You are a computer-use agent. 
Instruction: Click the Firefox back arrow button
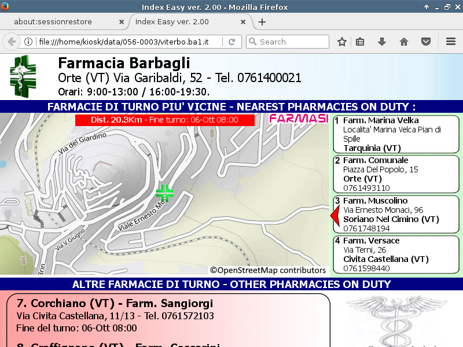pos(11,42)
